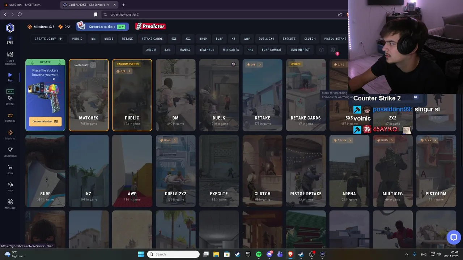
Task: Expand the 0/75 chevron on PISTOLDM card
Action: (435, 140)
